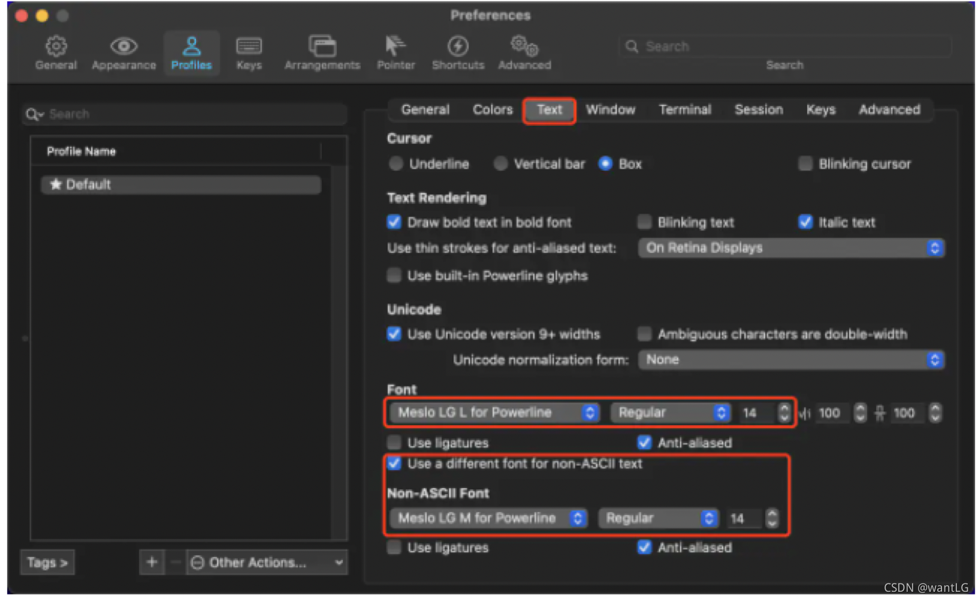
Task: Open the Meslo LG L for Powerline font dropdown
Action: click(494, 412)
